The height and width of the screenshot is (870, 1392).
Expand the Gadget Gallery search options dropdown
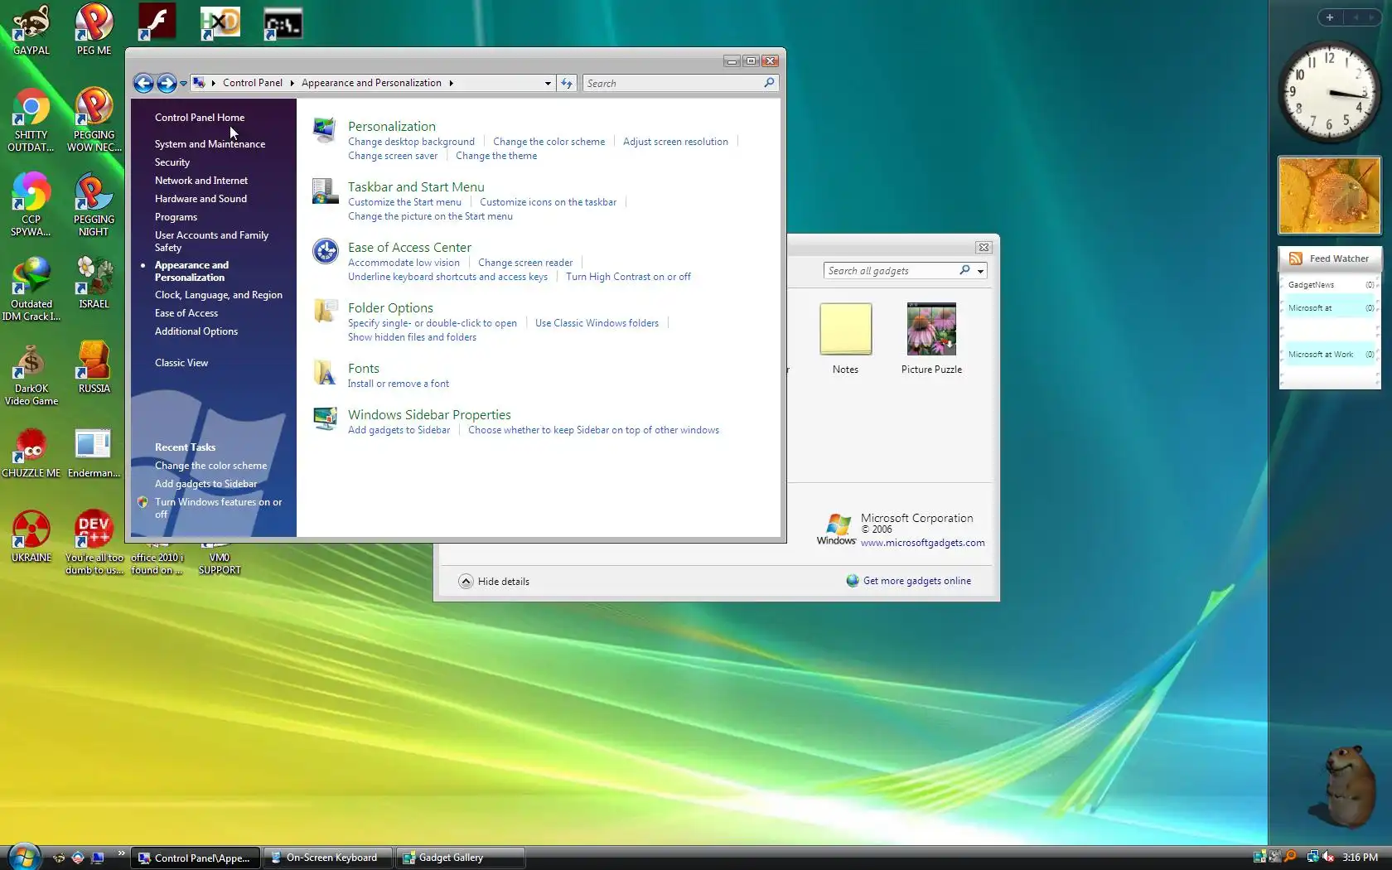click(980, 271)
